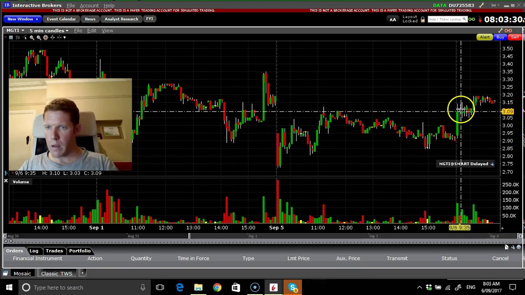Open global configuration wrench icon
This screenshot has width=525, height=295.
(481, 5)
